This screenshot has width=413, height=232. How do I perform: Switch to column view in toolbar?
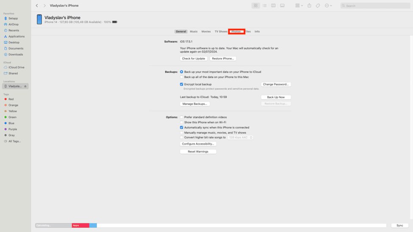tap(273, 6)
